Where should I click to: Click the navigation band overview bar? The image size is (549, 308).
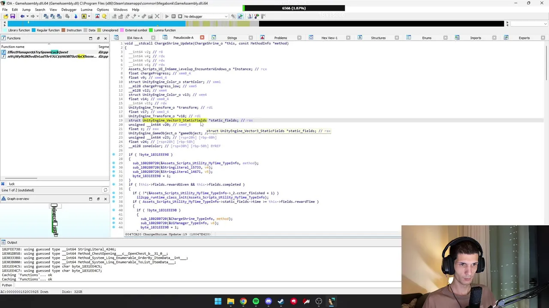256,24
